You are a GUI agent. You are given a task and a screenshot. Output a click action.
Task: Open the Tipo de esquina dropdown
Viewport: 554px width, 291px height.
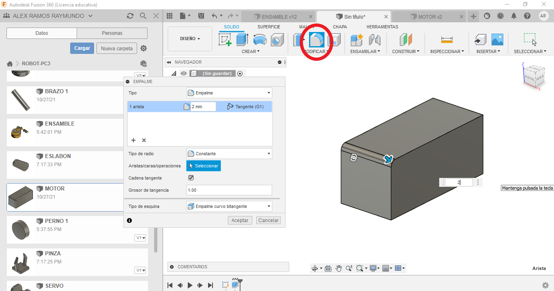229,206
